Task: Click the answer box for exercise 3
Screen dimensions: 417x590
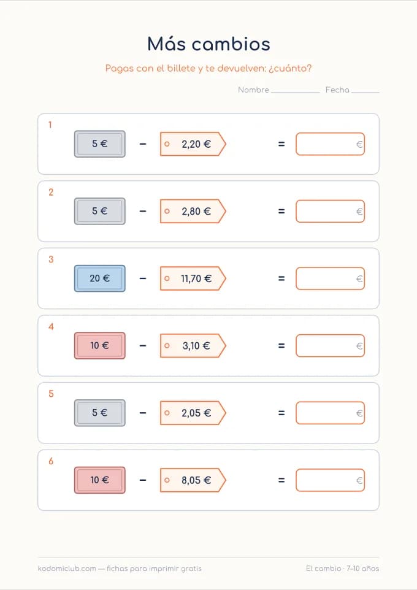Action: point(330,278)
